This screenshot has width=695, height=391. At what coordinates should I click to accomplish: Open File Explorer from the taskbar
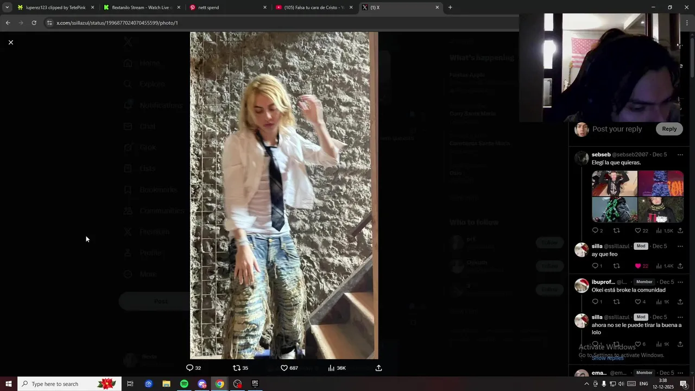[x=166, y=384]
